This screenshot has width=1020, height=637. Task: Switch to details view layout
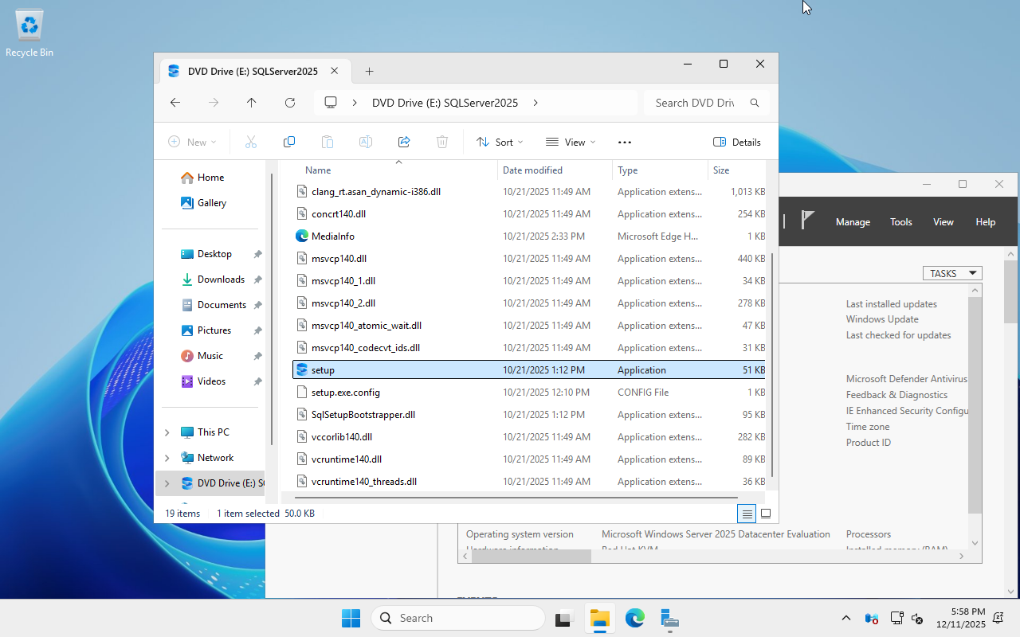click(746, 514)
